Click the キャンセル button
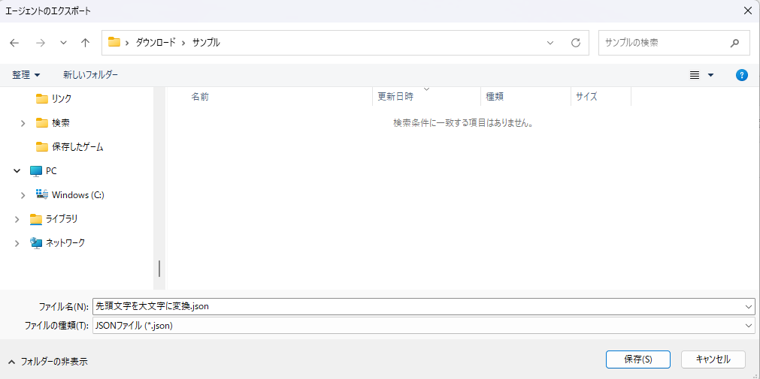The height and width of the screenshot is (379, 760). (713, 359)
